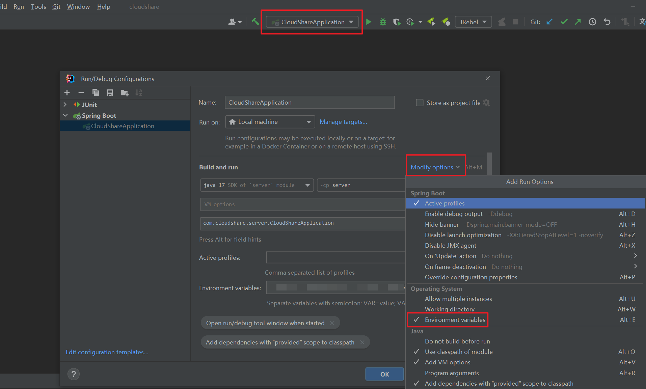646x389 pixels.
Task: Click the Name input field
Action: click(x=309, y=102)
